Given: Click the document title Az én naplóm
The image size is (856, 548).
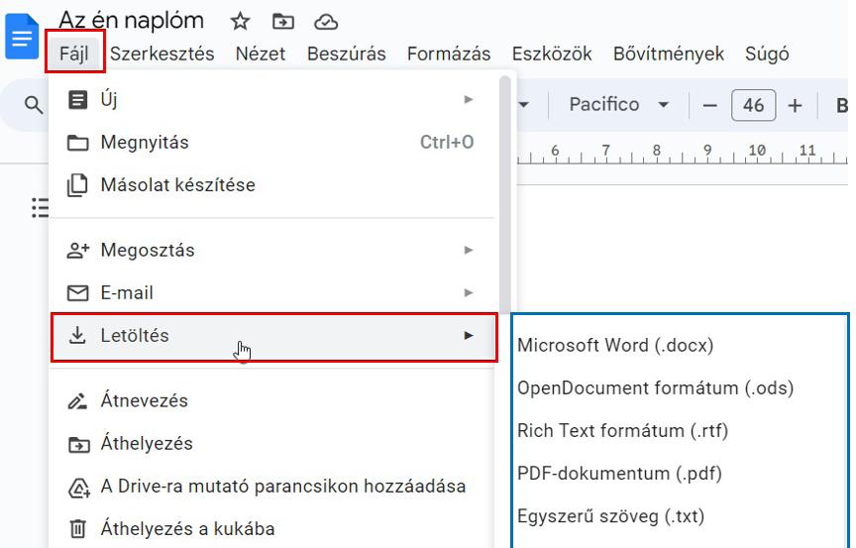Looking at the screenshot, I should pos(131,21).
